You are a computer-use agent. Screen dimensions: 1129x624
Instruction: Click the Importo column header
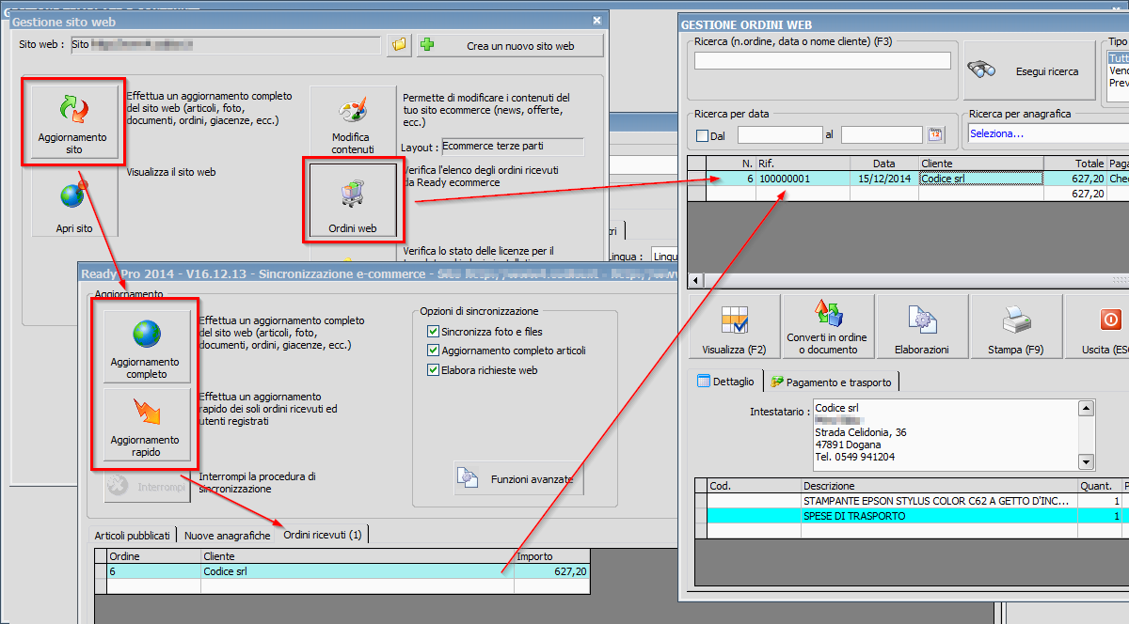(x=552, y=556)
